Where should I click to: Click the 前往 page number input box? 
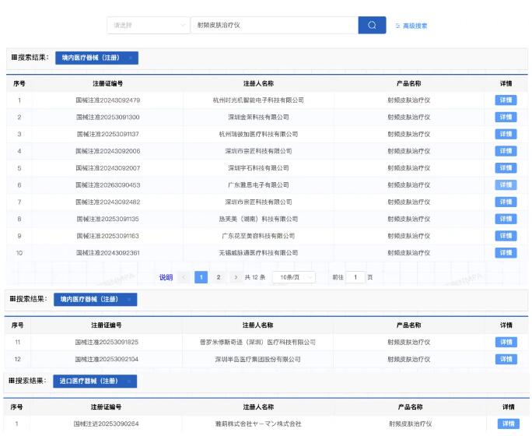[x=355, y=277]
